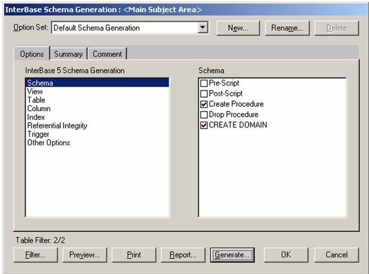369x274 pixels.
Task: Click the Preview... button
Action: coord(84,254)
